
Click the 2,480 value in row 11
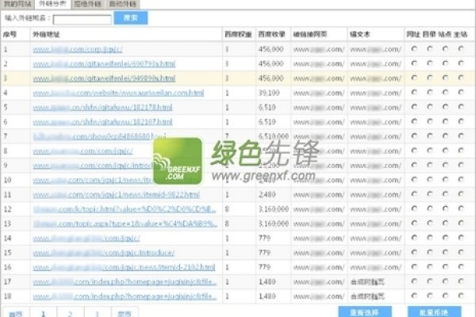(267, 194)
